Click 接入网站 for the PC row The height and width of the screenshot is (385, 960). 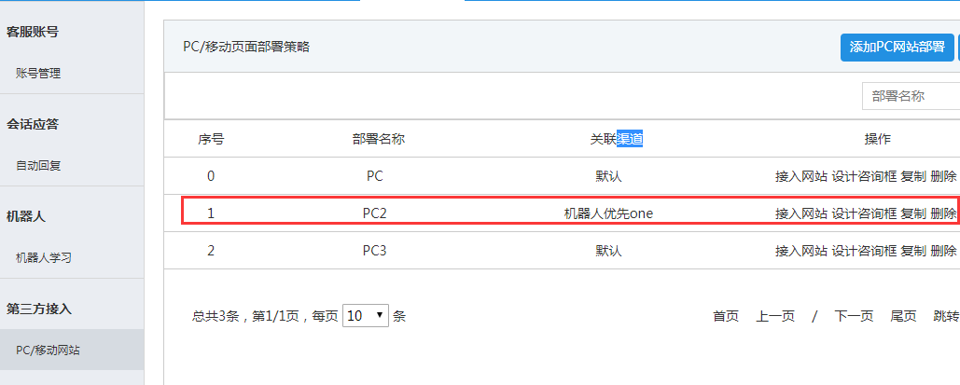[800, 176]
